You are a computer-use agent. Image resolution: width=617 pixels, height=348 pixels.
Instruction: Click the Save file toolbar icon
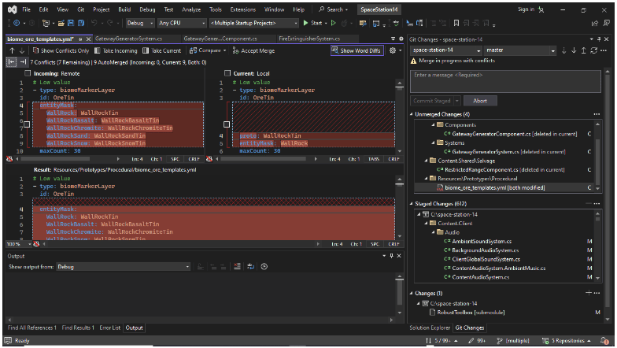tap(71, 24)
